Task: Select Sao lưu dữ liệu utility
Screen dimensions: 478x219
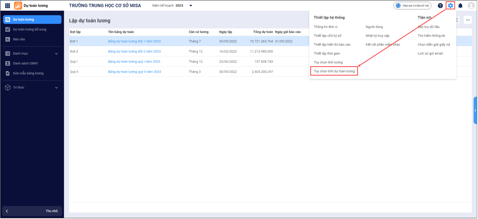Action: tap(428, 27)
